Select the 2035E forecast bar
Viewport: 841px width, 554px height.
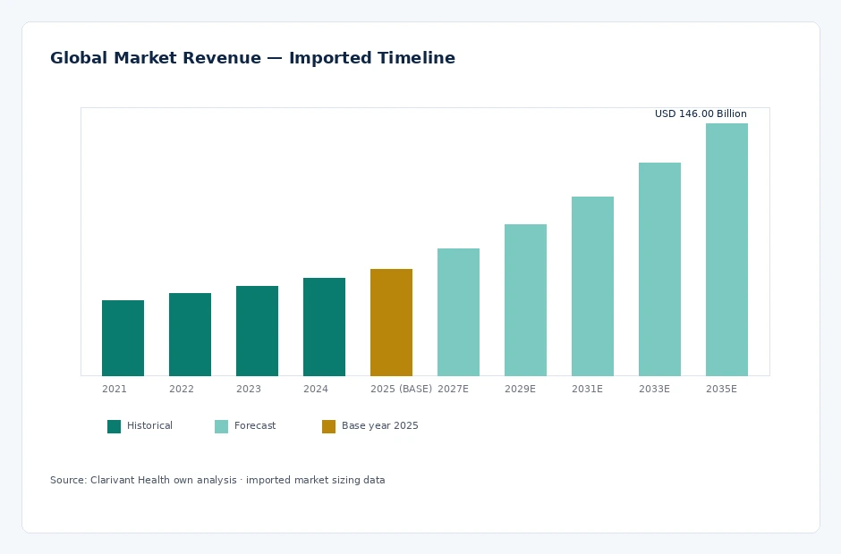[x=726, y=249]
